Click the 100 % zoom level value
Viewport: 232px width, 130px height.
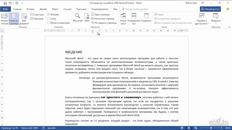coord(228,128)
